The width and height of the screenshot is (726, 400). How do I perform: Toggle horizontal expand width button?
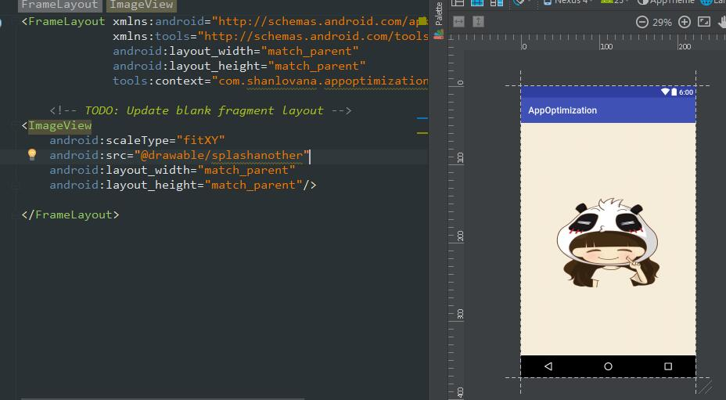point(459,21)
